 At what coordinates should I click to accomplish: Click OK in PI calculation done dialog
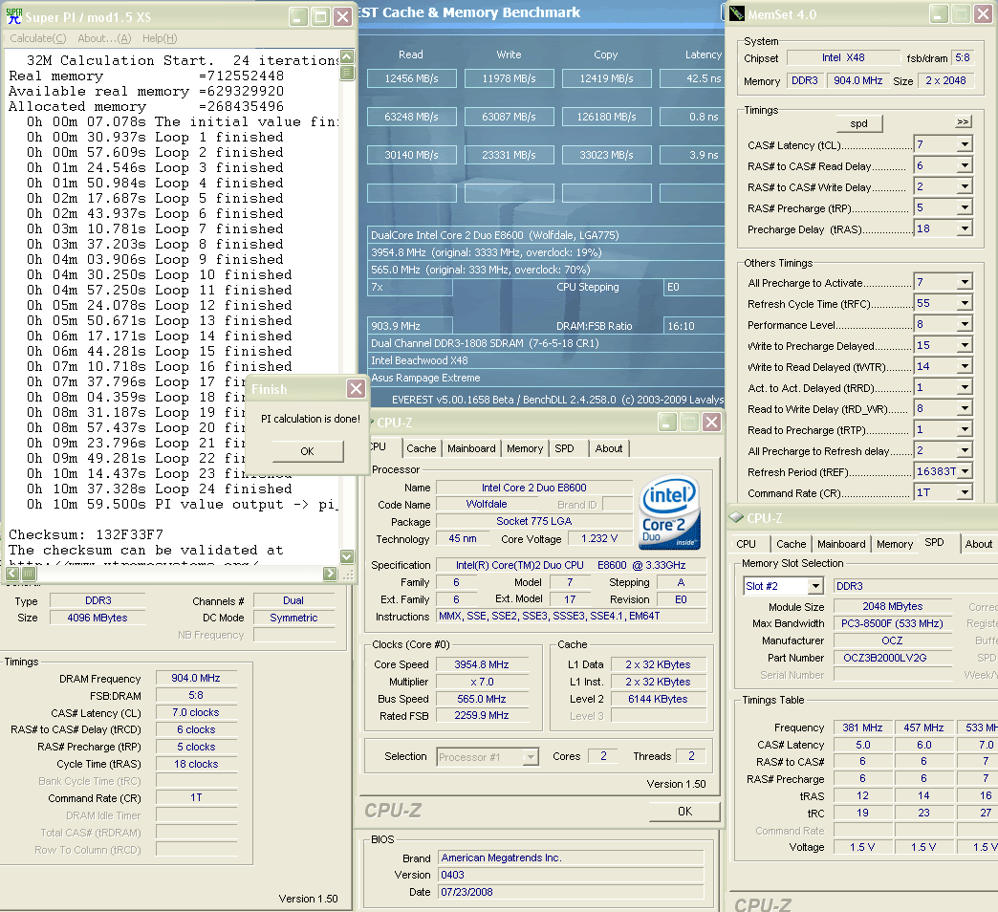tap(308, 450)
